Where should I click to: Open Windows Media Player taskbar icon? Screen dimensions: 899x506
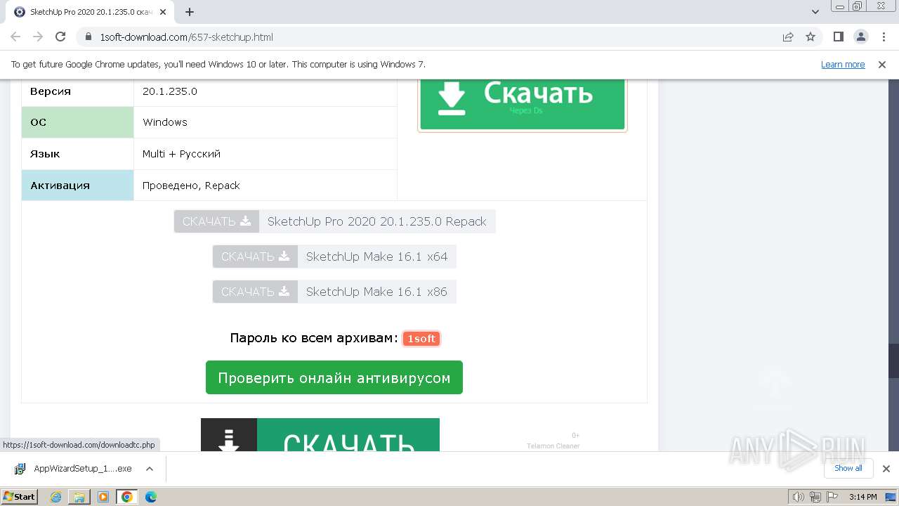pyautogui.click(x=103, y=496)
